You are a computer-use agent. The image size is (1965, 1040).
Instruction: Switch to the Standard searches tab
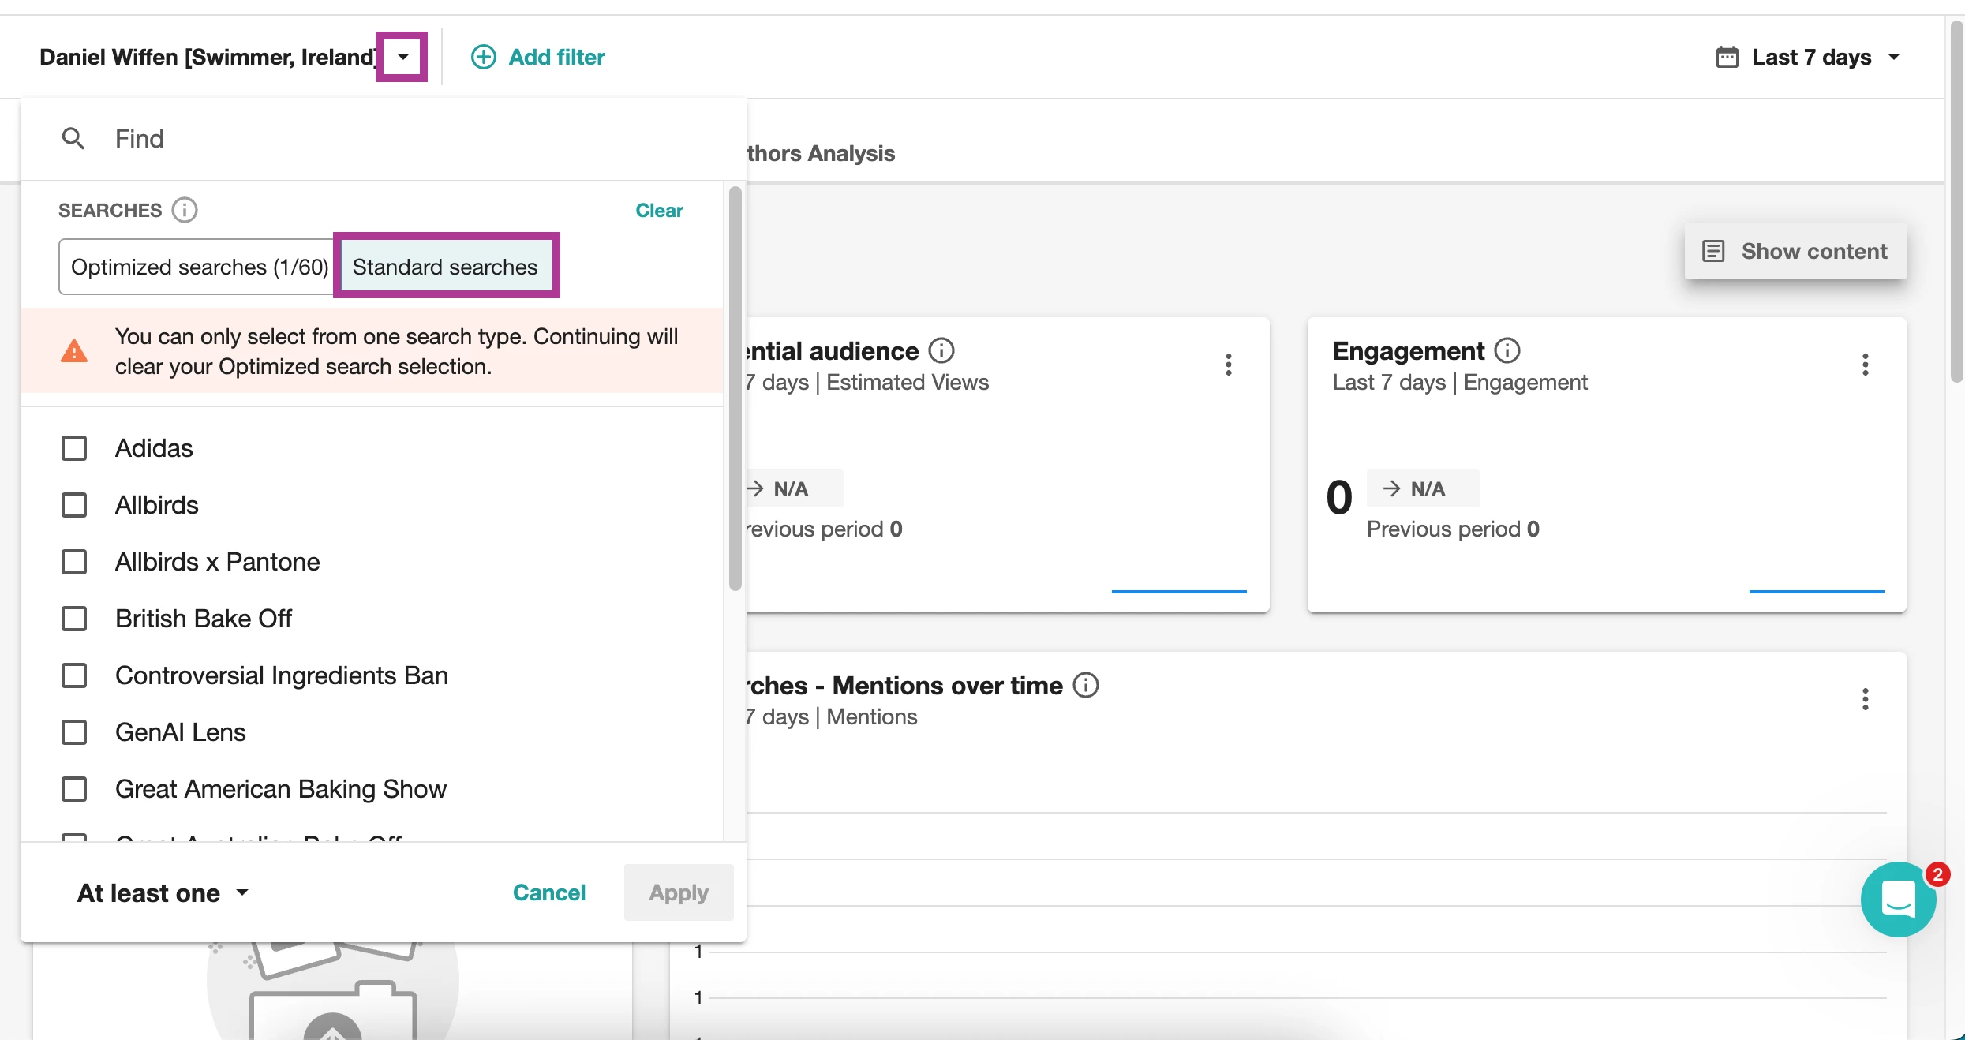(445, 267)
